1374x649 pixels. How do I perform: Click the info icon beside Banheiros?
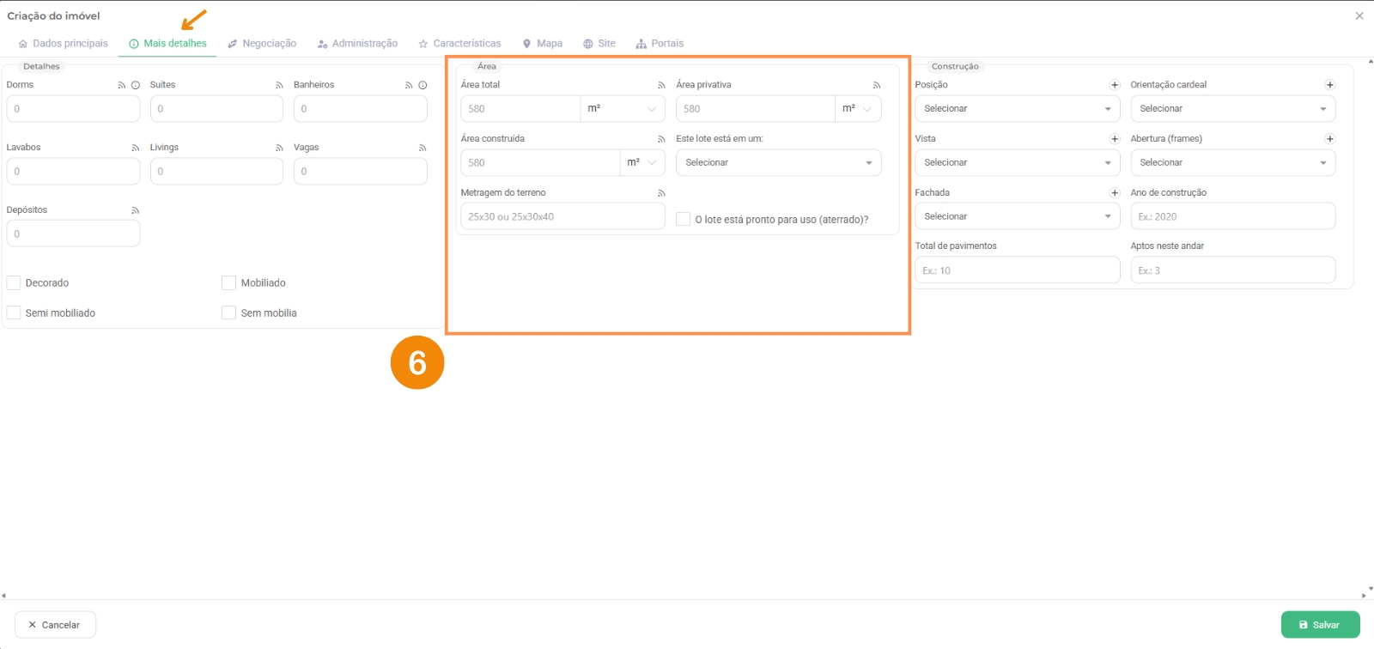(x=423, y=85)
